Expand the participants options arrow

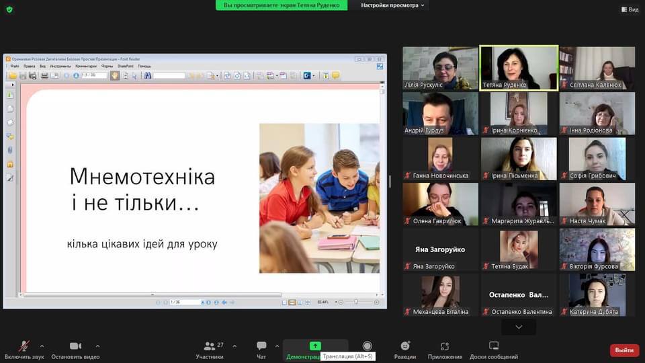click(x=234, y=346)
